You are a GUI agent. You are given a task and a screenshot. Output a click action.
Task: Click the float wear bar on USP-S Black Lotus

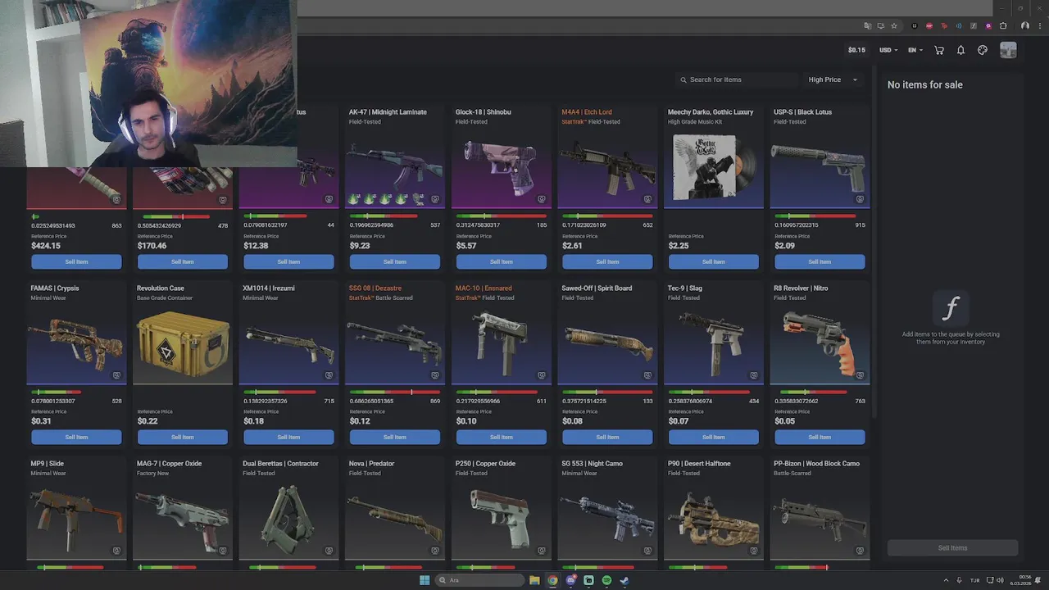[x=820, y=216]
